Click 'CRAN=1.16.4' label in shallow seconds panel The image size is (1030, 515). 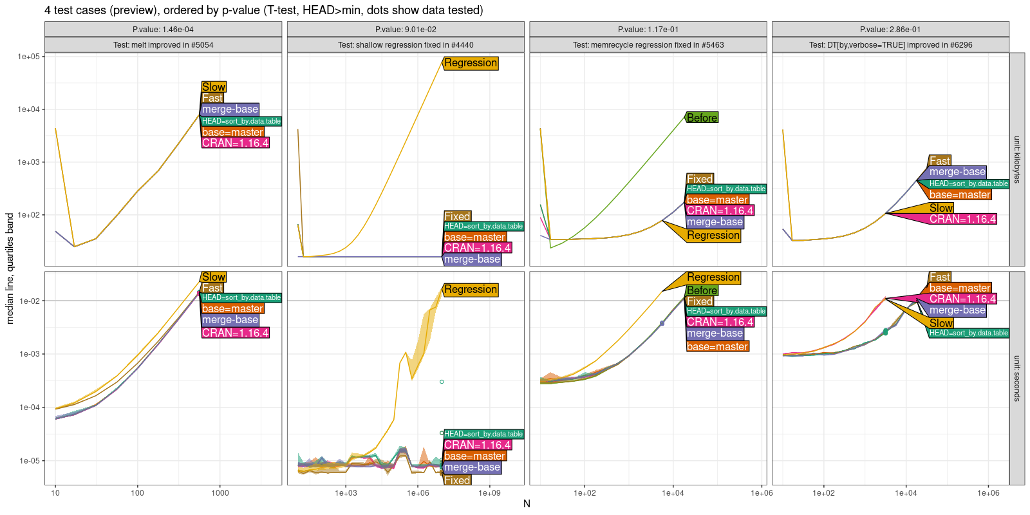(x=477, y=445)
